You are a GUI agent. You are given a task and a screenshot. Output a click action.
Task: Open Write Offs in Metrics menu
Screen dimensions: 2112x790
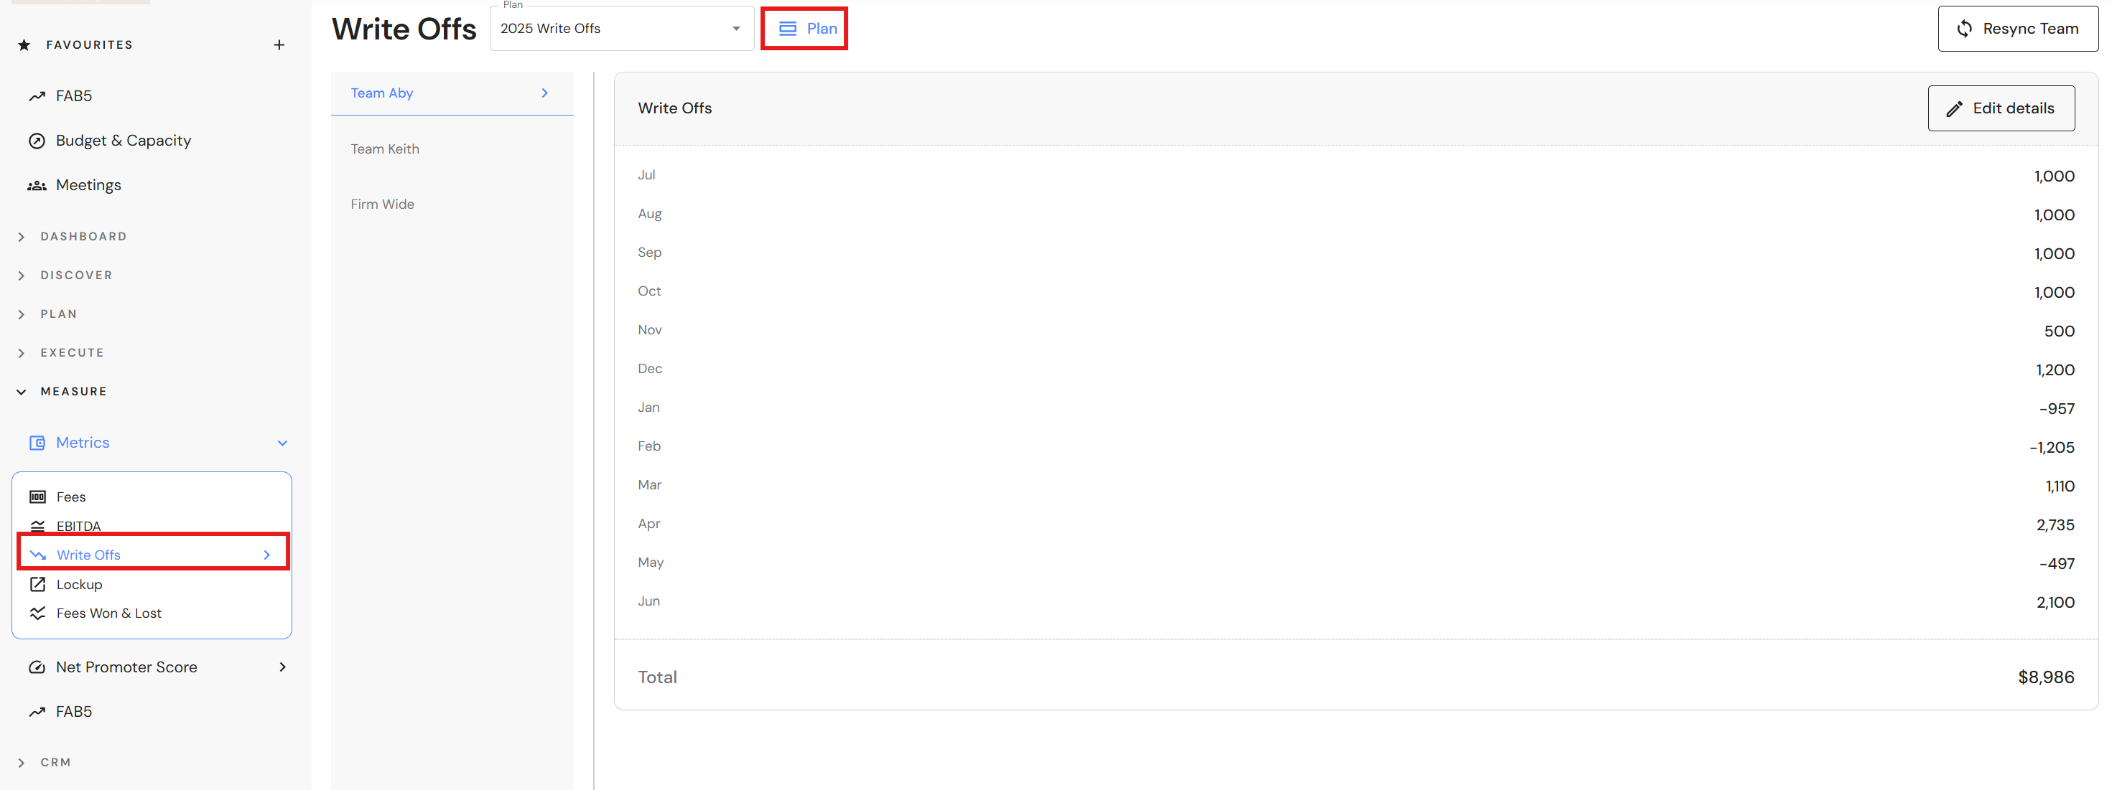click(88, 555)
